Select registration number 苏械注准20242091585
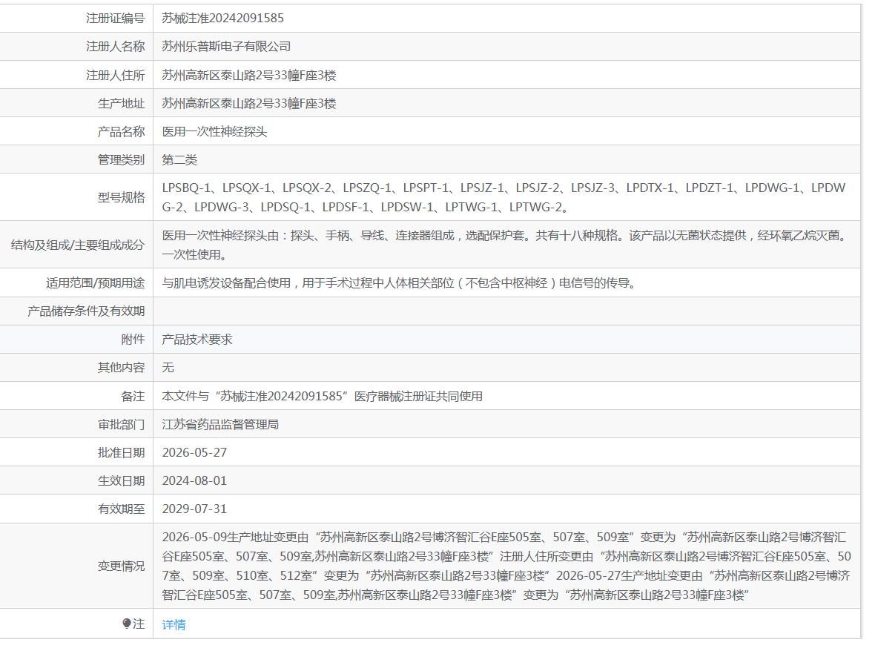The height and width of the screenshot is (648, 875). pyautogui.click(x=222, y=18)
